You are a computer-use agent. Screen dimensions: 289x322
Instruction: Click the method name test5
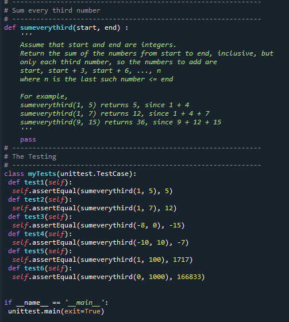[34, 251]
